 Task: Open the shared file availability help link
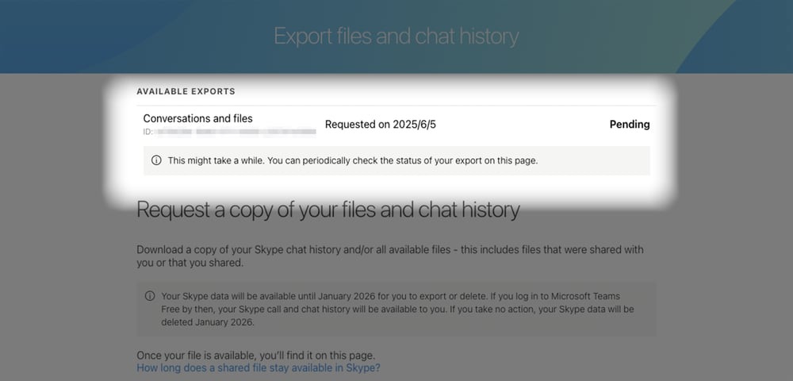coord(259,368)
